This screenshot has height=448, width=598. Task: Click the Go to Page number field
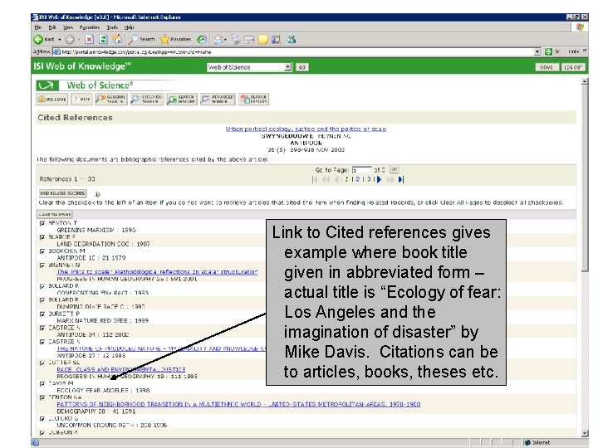pos(361,170)
